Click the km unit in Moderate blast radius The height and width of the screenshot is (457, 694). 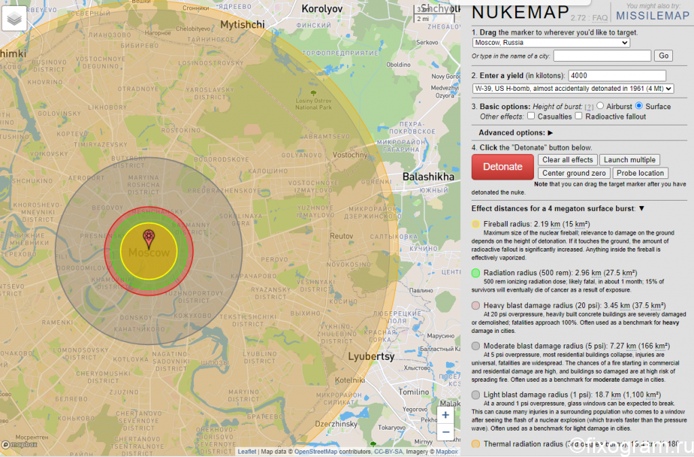coord(631,346)
